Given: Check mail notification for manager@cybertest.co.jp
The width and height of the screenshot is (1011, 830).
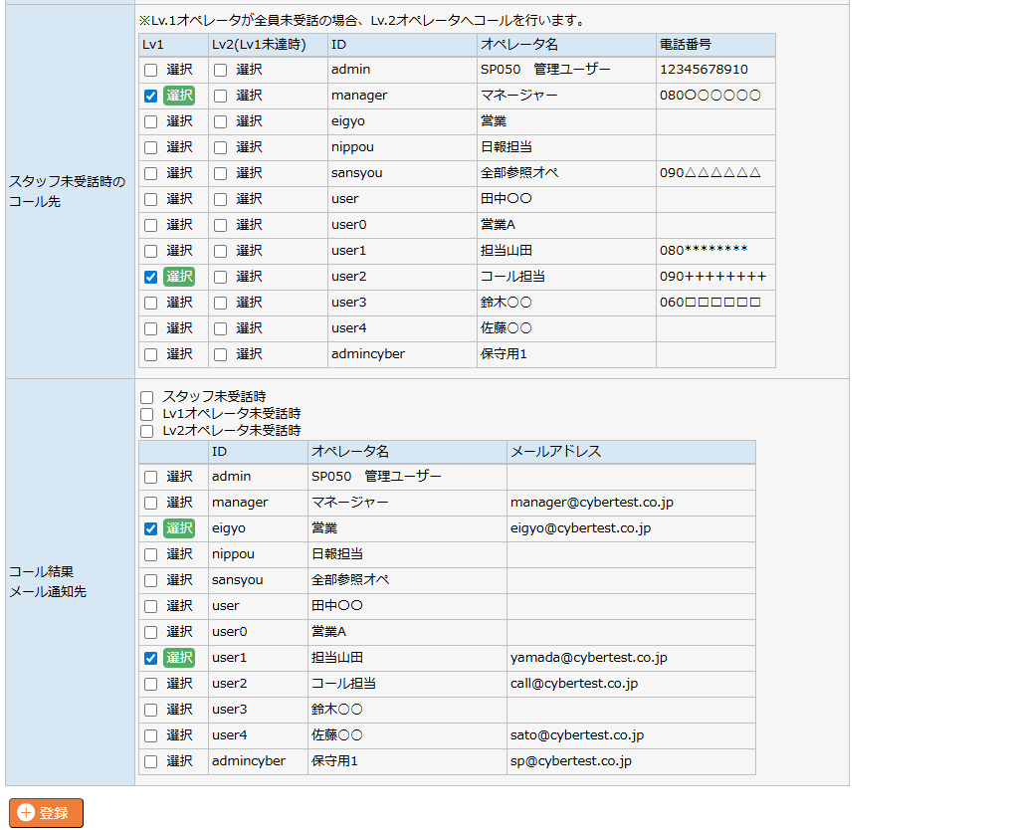Looking at the screenshot, I should point(151,503).
